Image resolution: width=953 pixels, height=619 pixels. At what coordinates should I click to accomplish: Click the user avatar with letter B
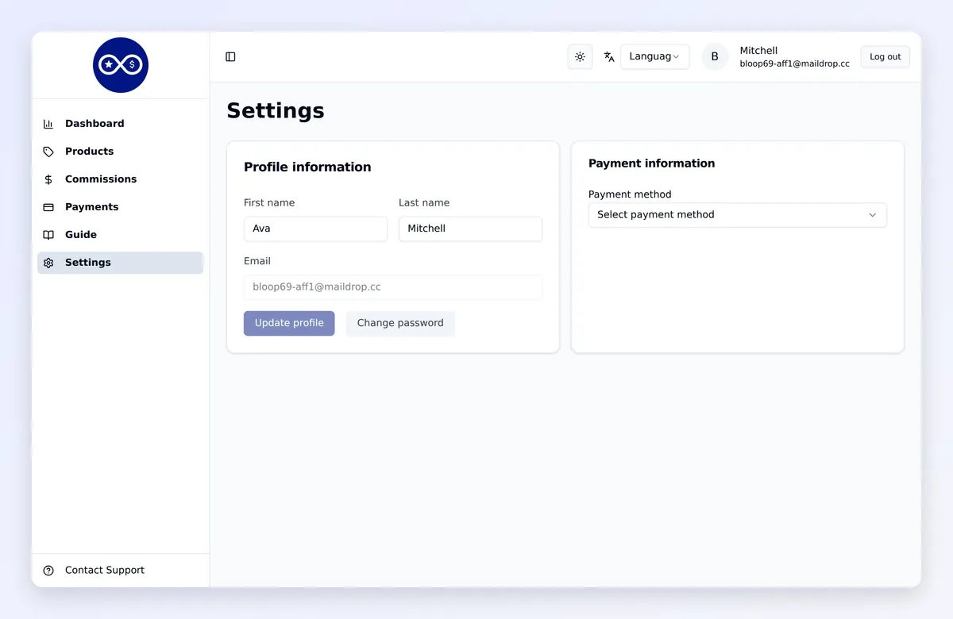tap(715, 56)
